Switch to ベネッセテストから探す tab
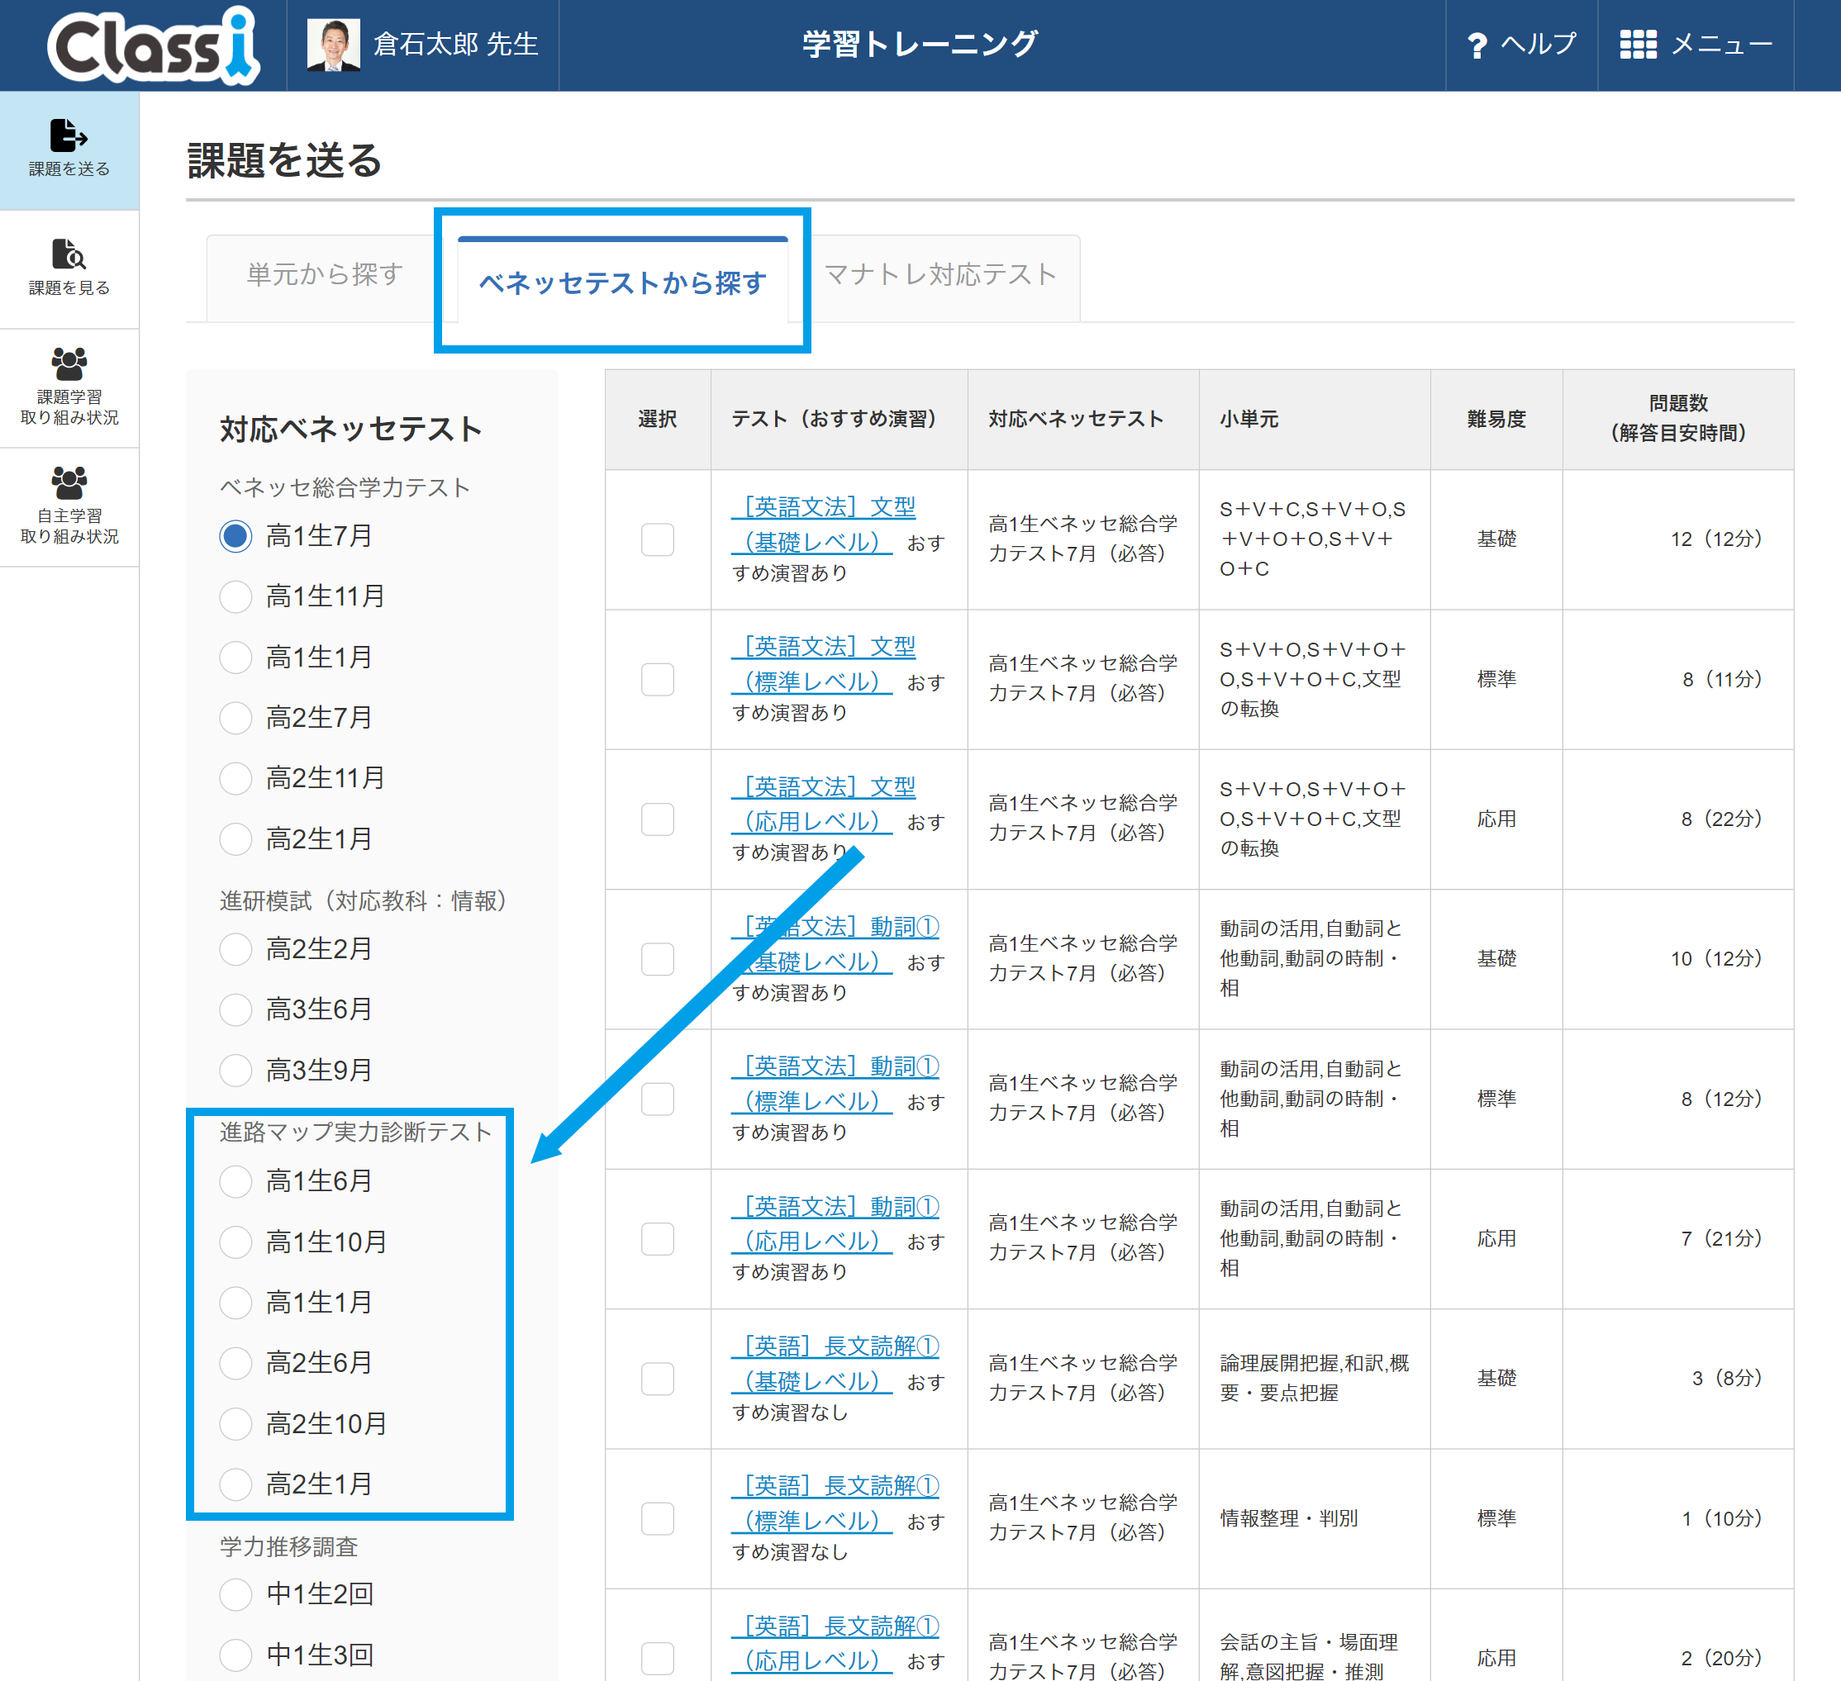The image size is (1841, 1681). (623, 283)
